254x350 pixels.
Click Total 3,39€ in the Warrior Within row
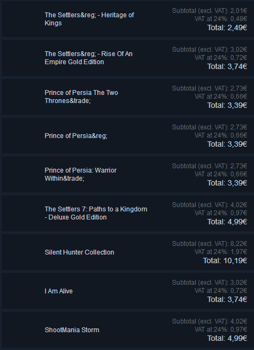pos(227,183)
